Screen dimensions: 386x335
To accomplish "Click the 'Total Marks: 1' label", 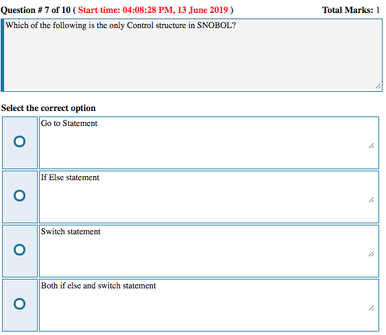I will pyautogui.click(x=351, y=10).
